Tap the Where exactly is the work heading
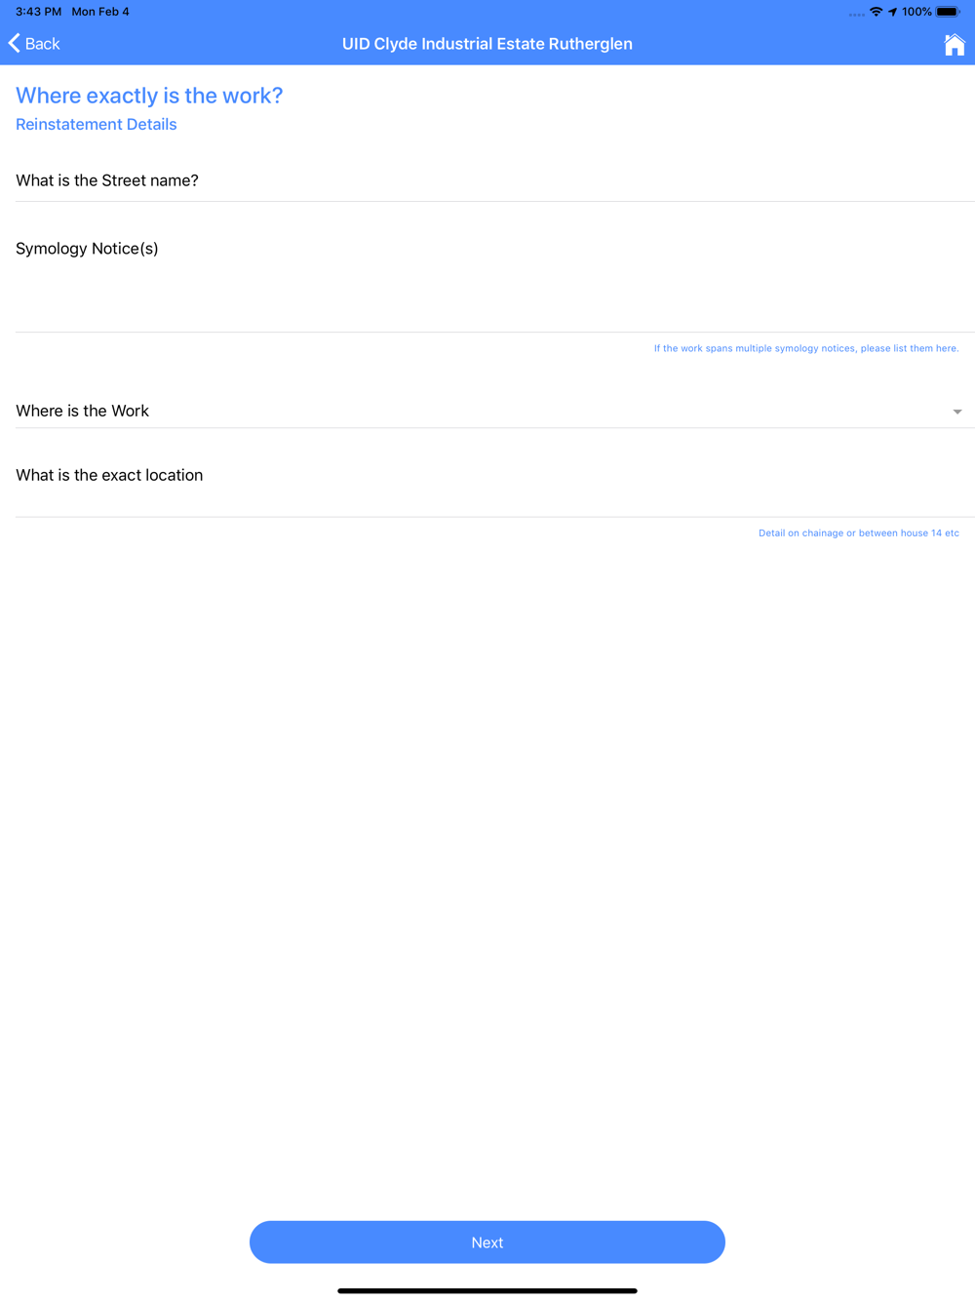Screen dimensions: 975x1301 [149, 95]
